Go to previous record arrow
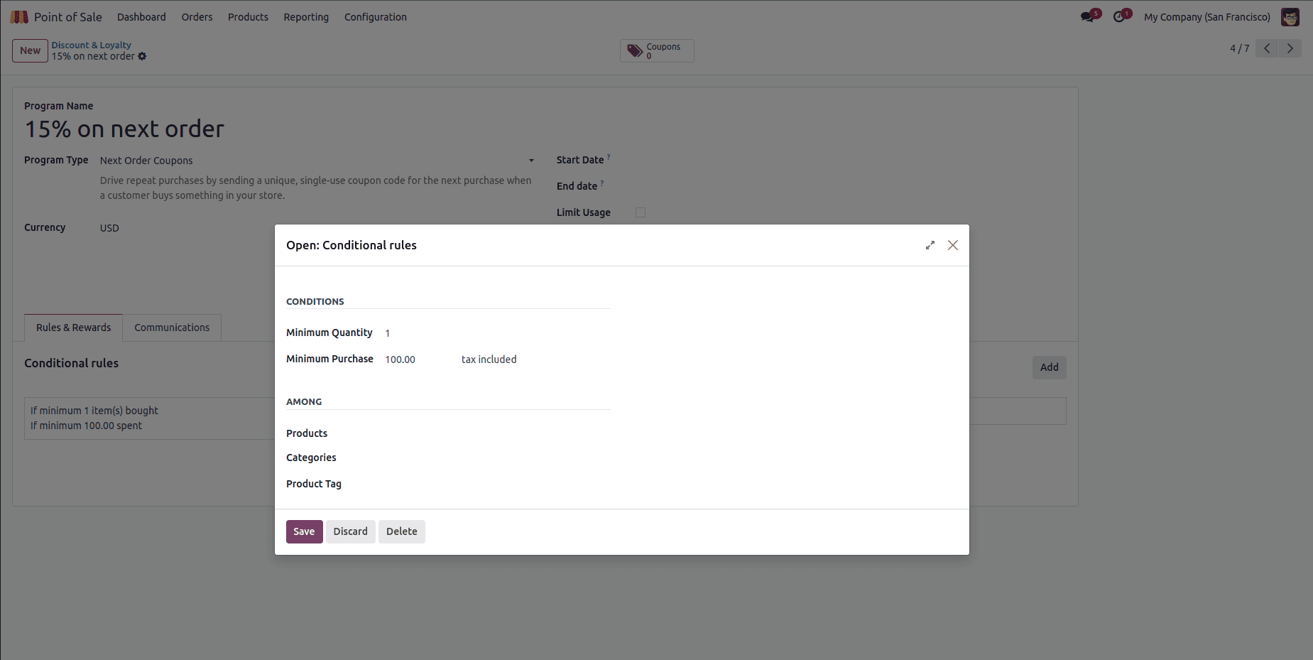Screen dimensions: 1313x660 coord(1267,48)
